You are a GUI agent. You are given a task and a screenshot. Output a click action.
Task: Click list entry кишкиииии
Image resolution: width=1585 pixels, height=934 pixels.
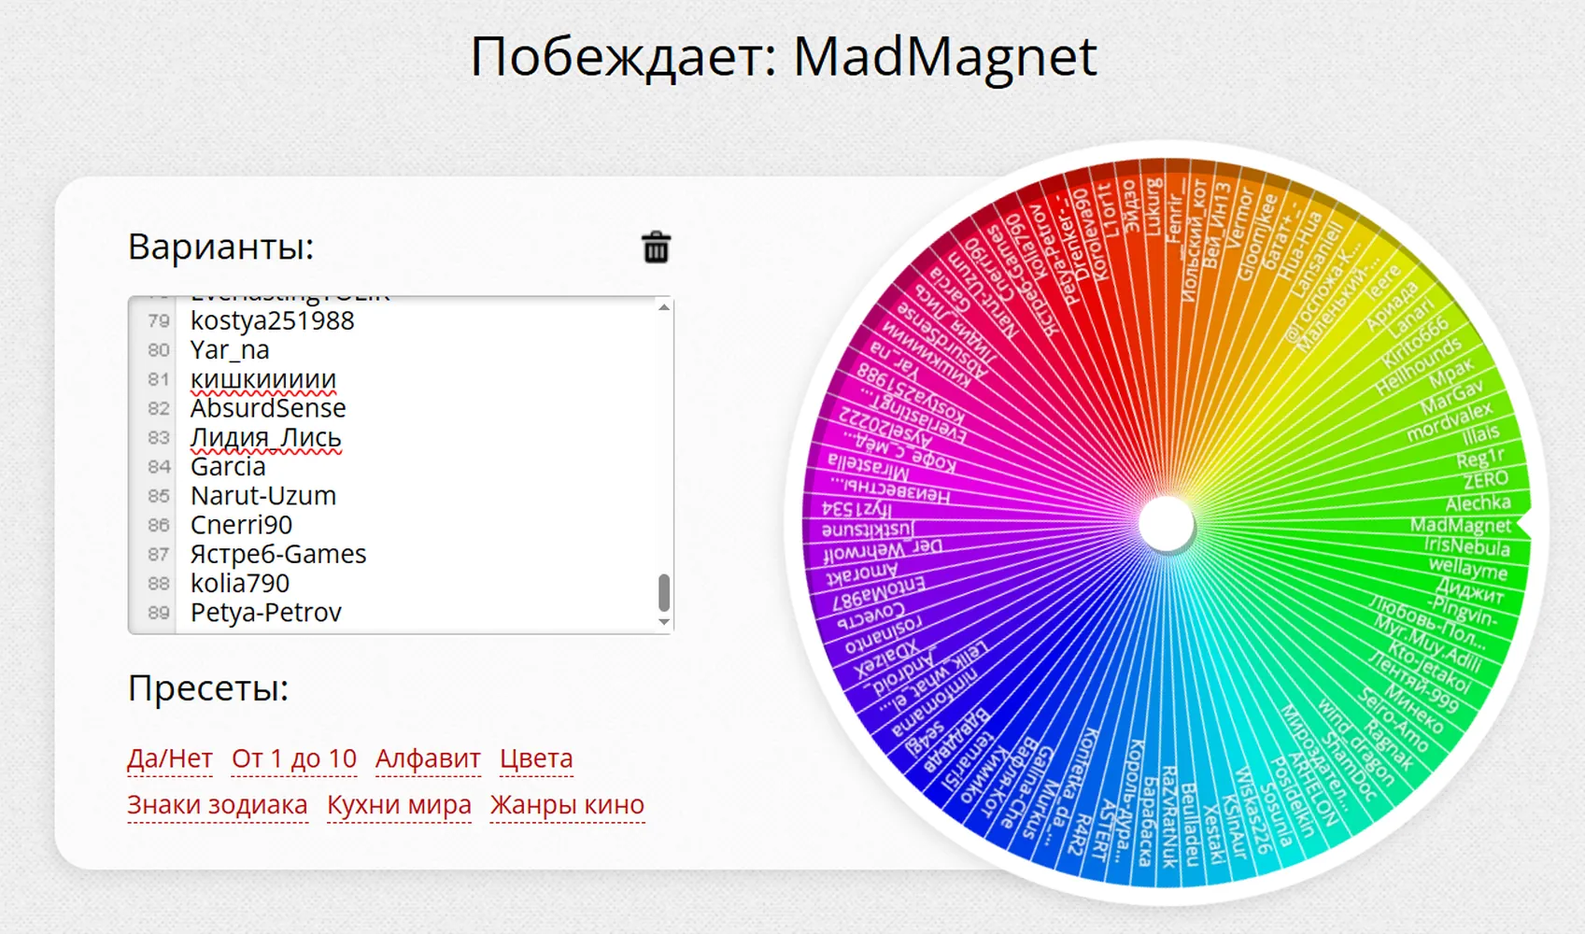(x=263, y=379)
